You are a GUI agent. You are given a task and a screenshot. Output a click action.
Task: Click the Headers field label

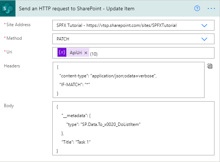[12, 66]
